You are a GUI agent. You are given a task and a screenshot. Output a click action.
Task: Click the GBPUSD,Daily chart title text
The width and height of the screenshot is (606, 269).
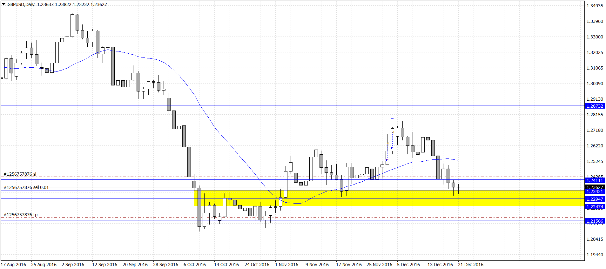coord(21,4)
